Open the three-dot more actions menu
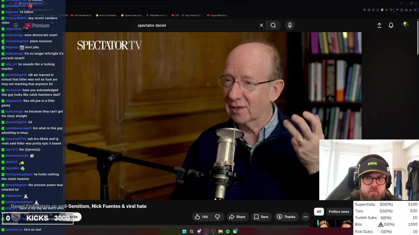 click(x=305, y=217)
